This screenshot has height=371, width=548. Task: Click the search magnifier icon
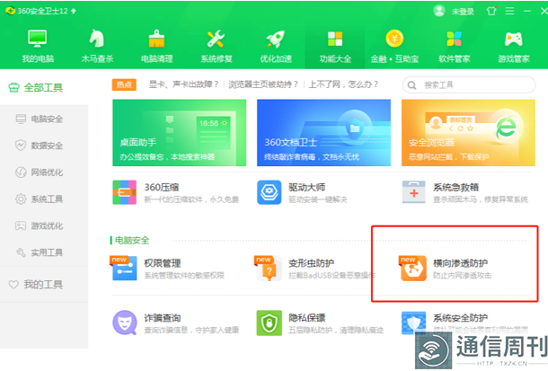(412, 85)
